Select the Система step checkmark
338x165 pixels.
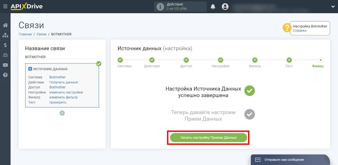120,60
